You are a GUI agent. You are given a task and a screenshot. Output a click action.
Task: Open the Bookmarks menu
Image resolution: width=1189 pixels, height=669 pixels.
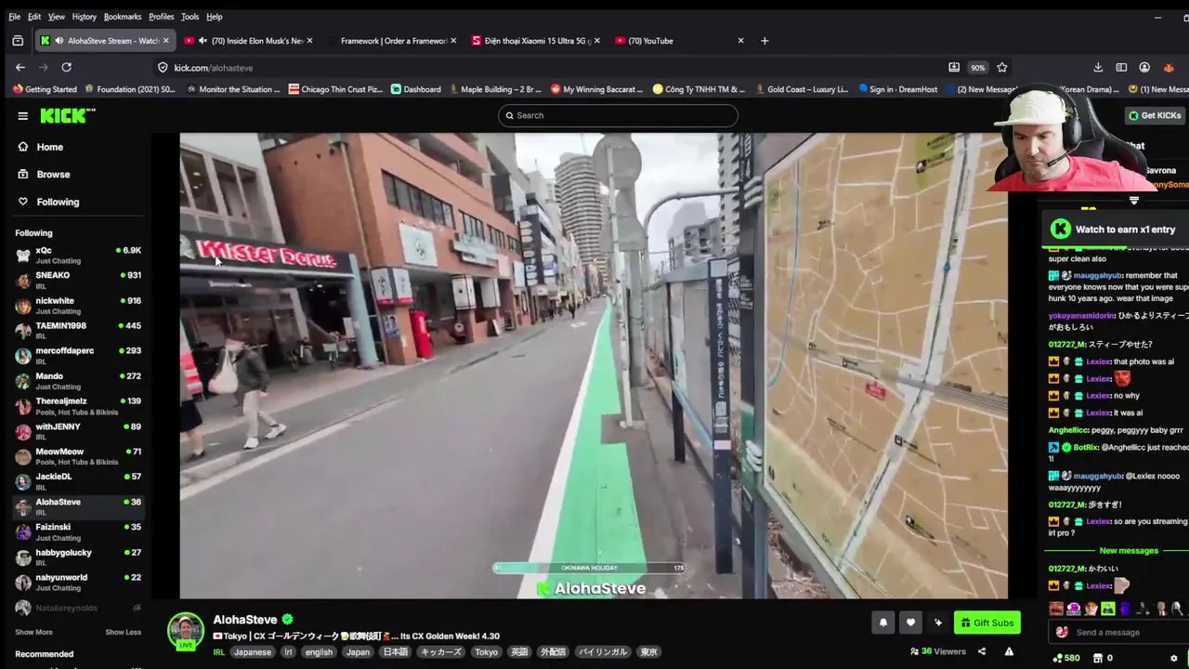click(123, 17)
